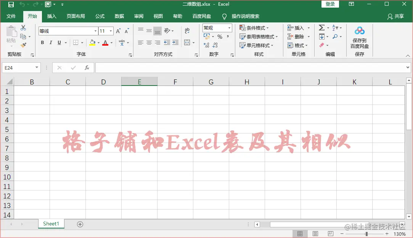Select the Sheet1 worksheet tab
413x238 pixels.
coord(51,224)
